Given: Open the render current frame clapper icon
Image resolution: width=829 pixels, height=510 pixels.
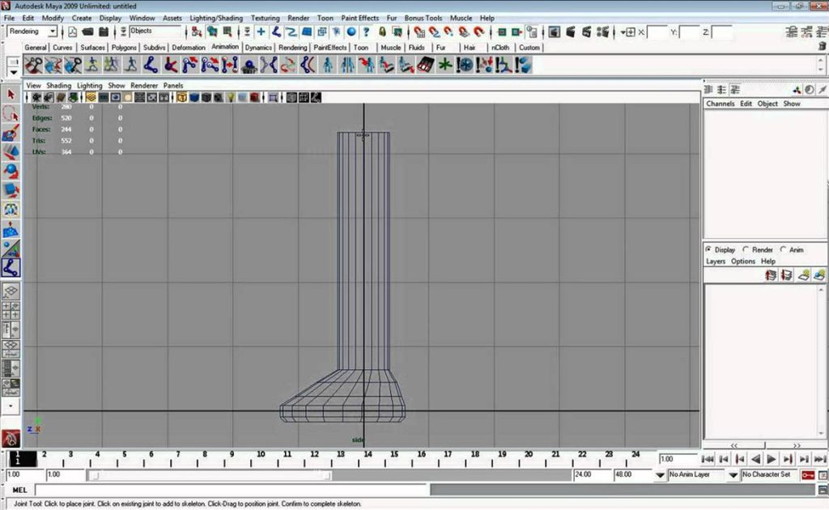Looking at the screenshot, I should click(x=571, y=32).
